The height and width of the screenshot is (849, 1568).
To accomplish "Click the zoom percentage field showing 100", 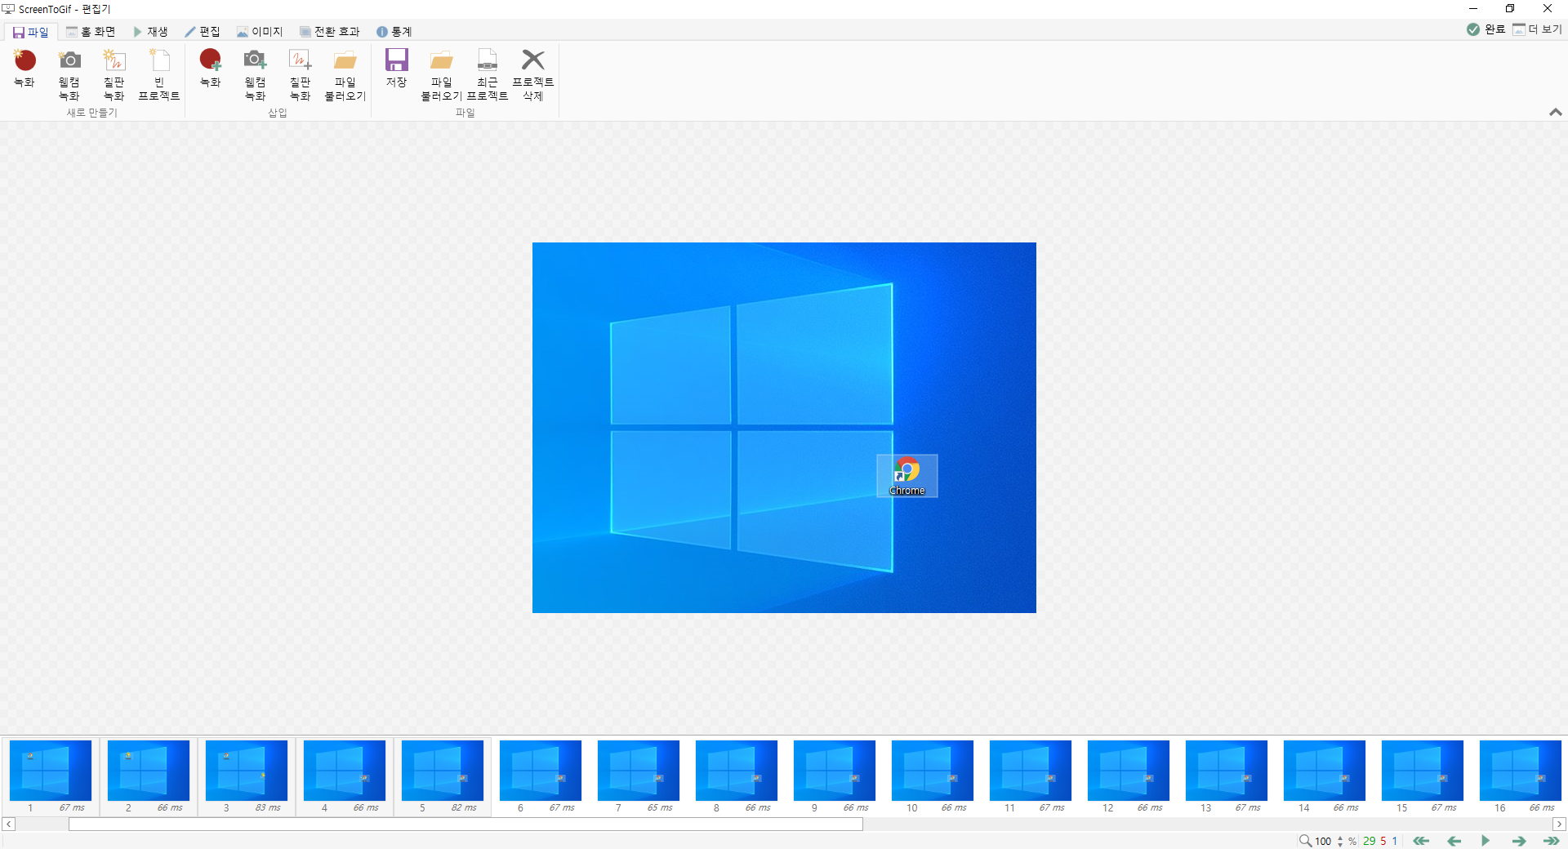I will [1323, 841].
